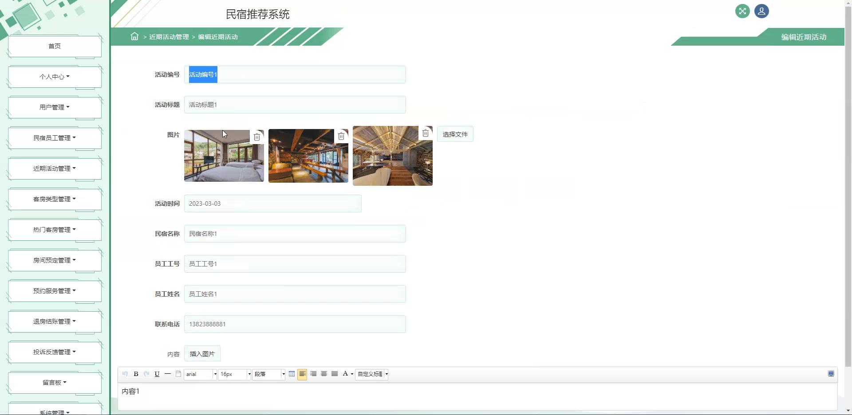Toggle the editor fullscreen icon at toolbar right
The height and width of the screenshot is (415, 852).
tap(831, 374)
